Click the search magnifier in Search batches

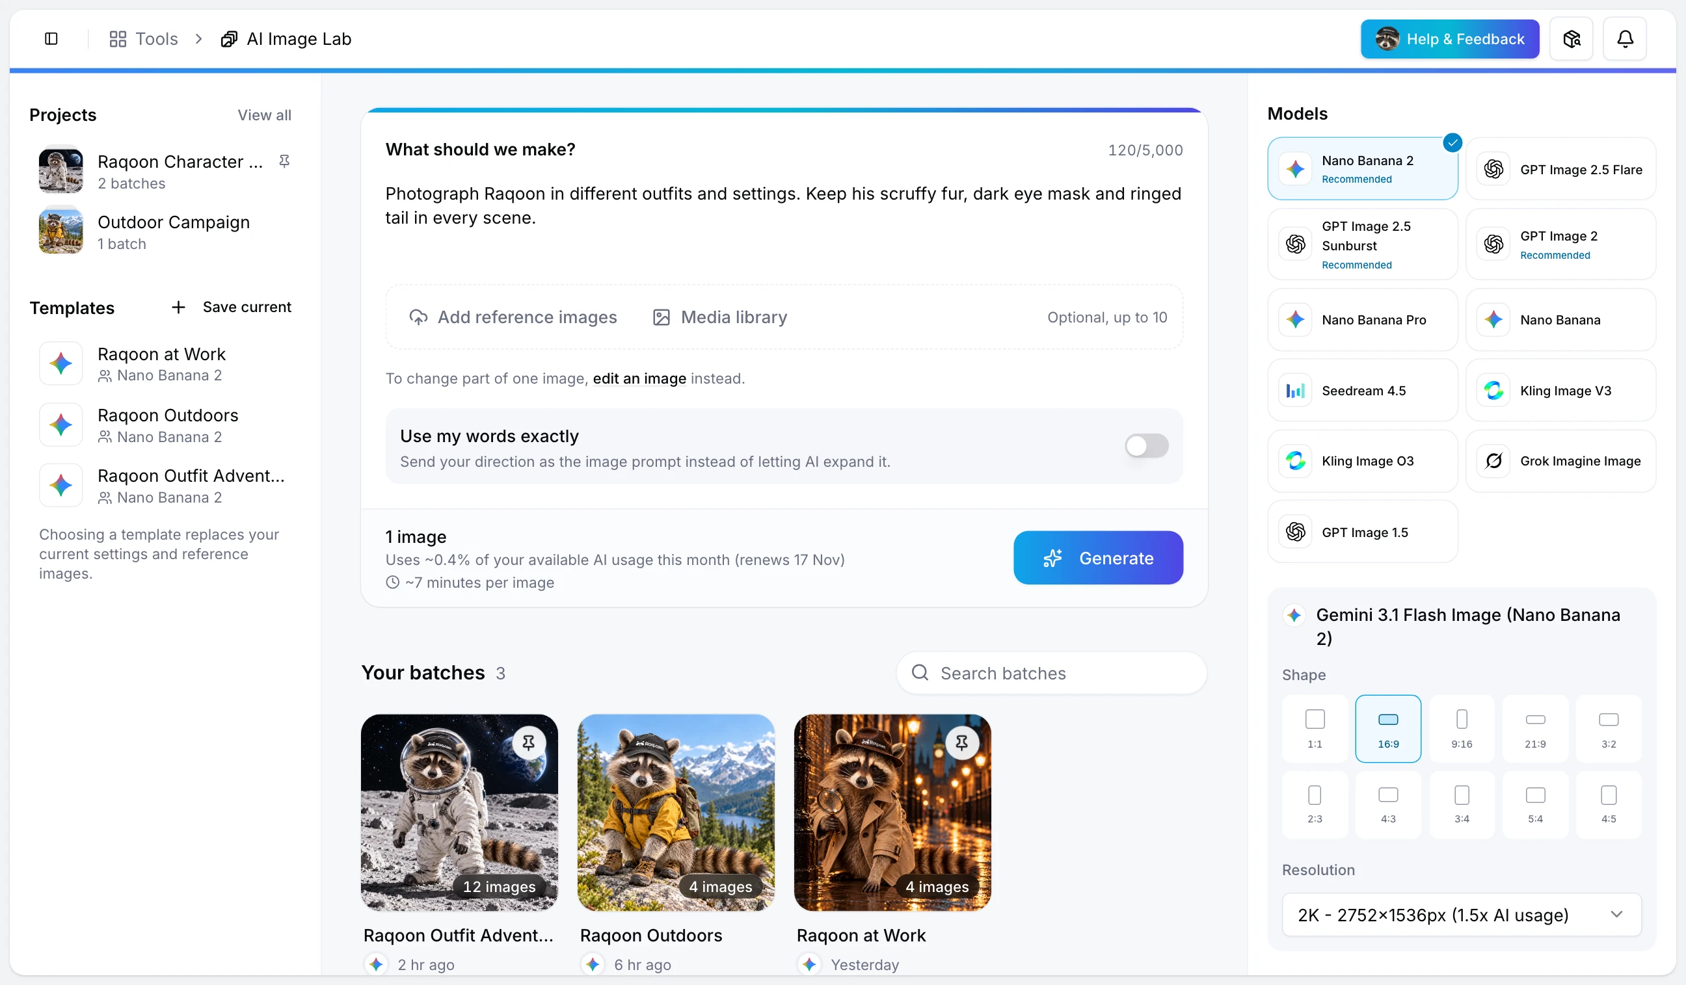(920, 673)
